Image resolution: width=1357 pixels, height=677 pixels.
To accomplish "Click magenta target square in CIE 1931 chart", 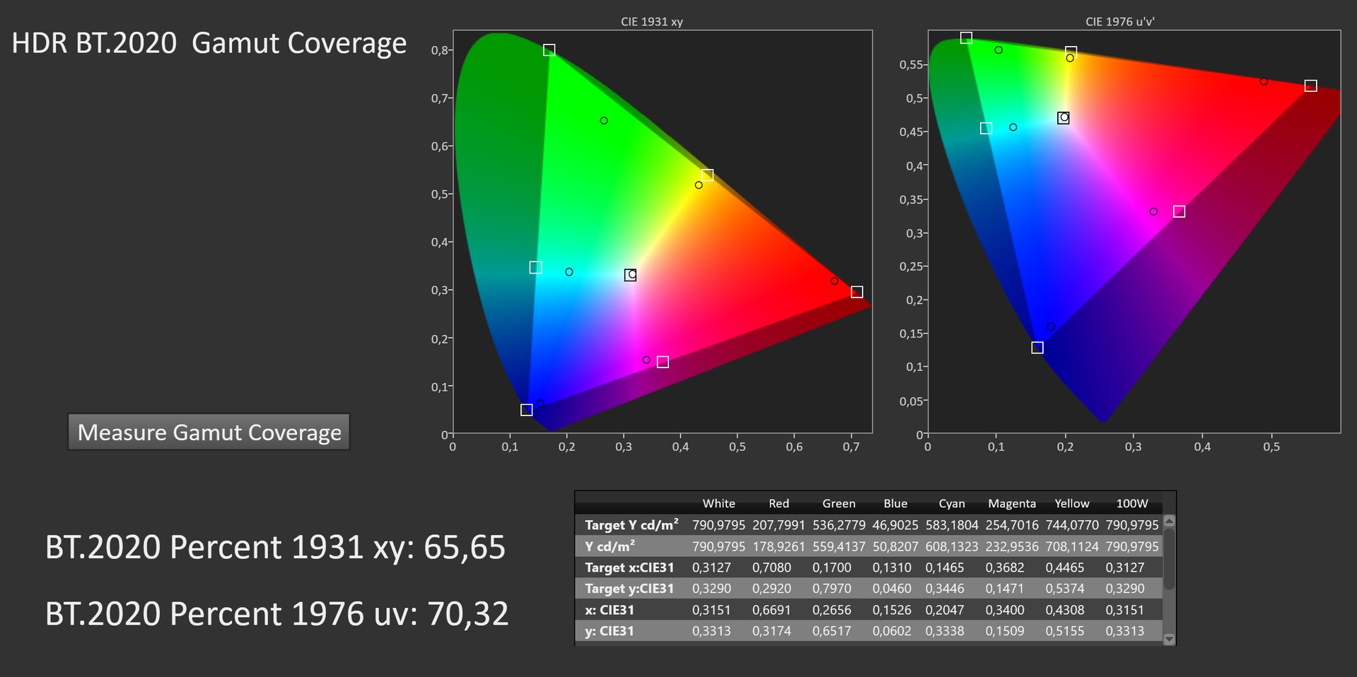I will pyautogui.click(x=663, y=362).
